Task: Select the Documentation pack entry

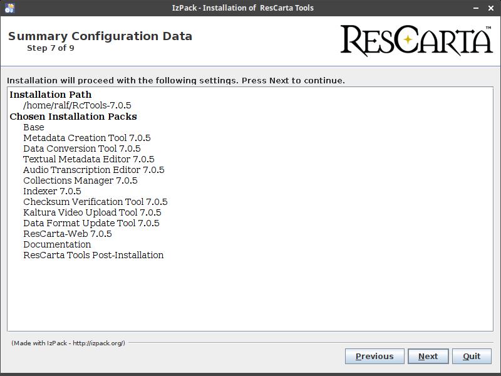Action: point(57,244)
